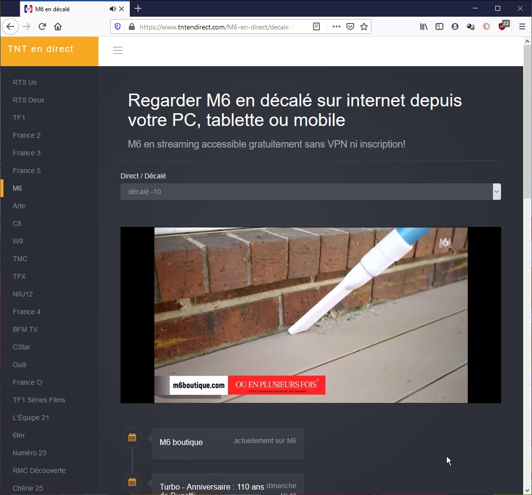Reload the current page
The height and width of the screenshot is (495, 532).
[42, 27]
